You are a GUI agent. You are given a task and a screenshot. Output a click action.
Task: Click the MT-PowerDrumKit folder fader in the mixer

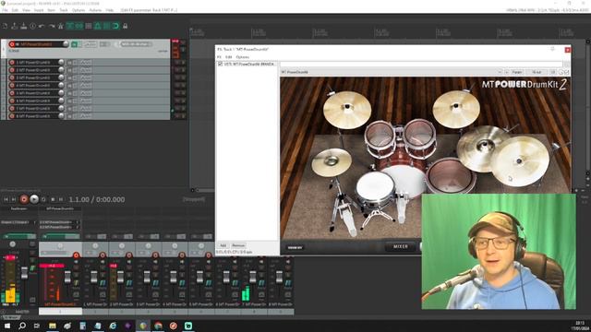click(x=67, y=278)
